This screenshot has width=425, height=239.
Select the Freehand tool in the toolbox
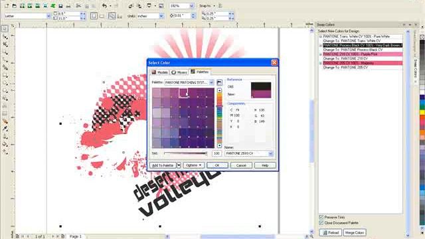tap(5, 59)
